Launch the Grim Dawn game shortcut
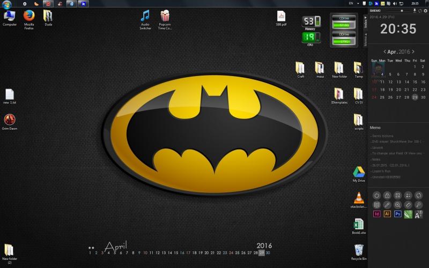This screenshot has width=429, height=268. [10, 122]
